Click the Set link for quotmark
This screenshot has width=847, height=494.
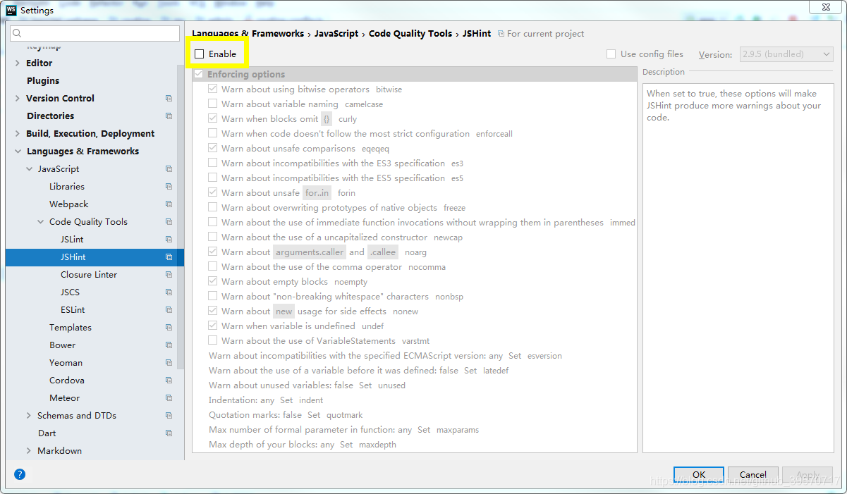point(314,415)
